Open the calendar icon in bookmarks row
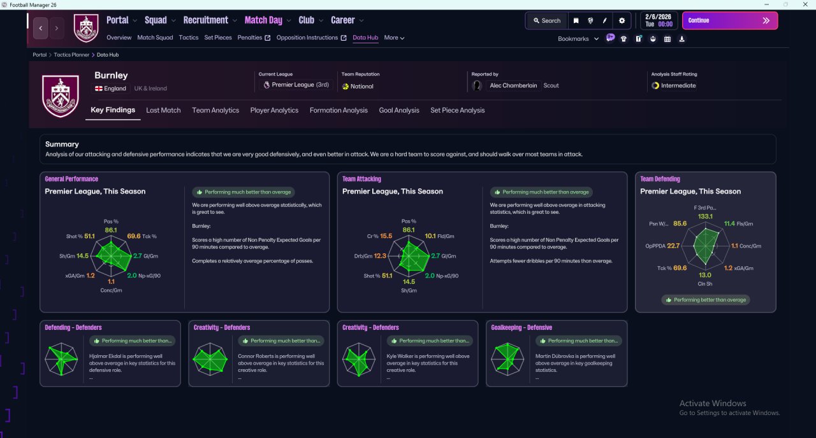This screenshot has width=816, height=438. [667, 39]
